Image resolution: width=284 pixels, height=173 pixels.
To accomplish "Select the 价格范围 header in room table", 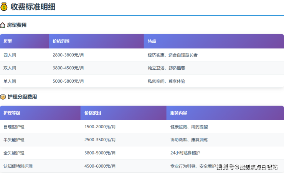I will 61,41.
